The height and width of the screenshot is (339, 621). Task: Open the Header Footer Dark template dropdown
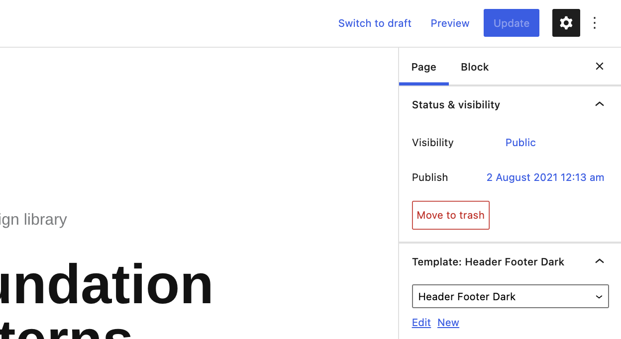(511, 296)
